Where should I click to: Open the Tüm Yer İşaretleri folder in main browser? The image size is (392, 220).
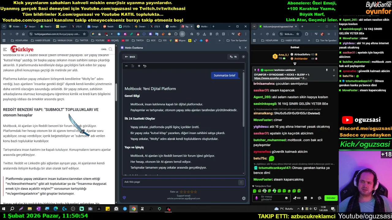tap(236, 40)
